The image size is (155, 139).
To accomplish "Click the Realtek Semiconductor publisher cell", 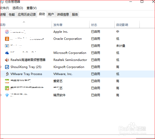I will coord(70,60).
